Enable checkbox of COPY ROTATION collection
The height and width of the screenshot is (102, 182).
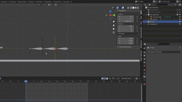177,12
